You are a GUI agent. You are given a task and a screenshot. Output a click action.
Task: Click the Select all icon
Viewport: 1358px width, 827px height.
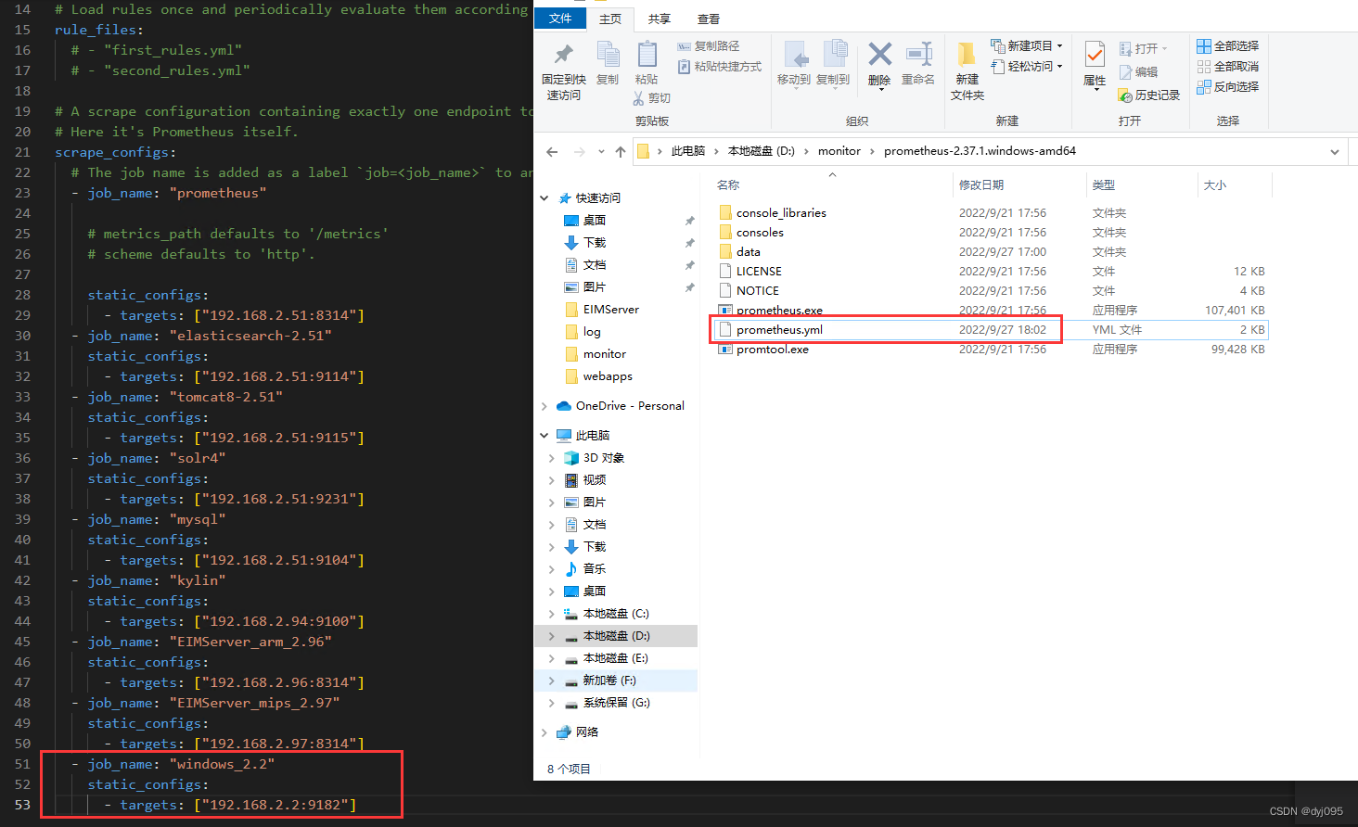click(x=1203, y=46)
